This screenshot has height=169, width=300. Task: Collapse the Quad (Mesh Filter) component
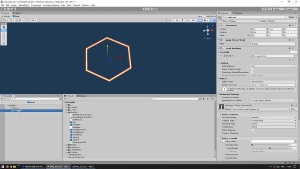click(218, 40)
